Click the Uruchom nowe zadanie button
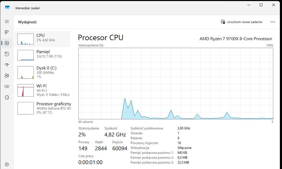282x169 pixels. click(x=241, y=22)
